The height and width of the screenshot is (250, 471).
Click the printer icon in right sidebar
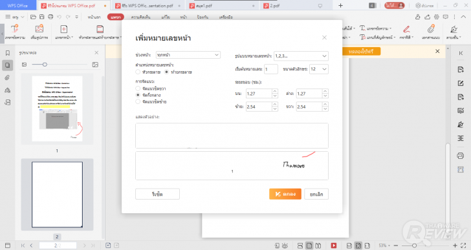coord(461,156)
